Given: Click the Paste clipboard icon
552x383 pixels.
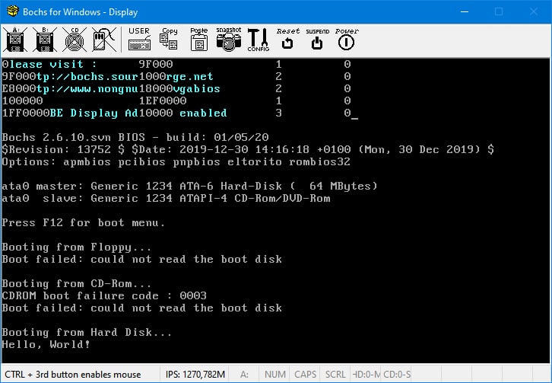Looking at the screenshot, I should coord(199,40).
